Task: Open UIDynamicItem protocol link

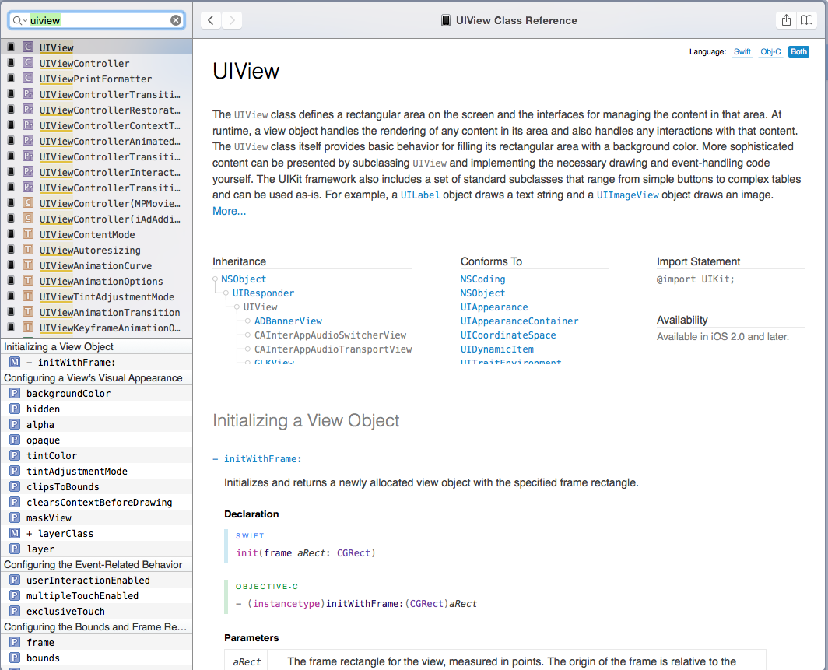Action: 497,349
